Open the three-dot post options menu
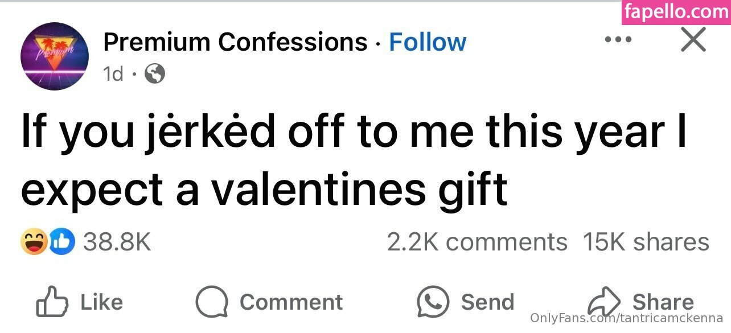This screenshot has width=731, height=333. [618, 40]
